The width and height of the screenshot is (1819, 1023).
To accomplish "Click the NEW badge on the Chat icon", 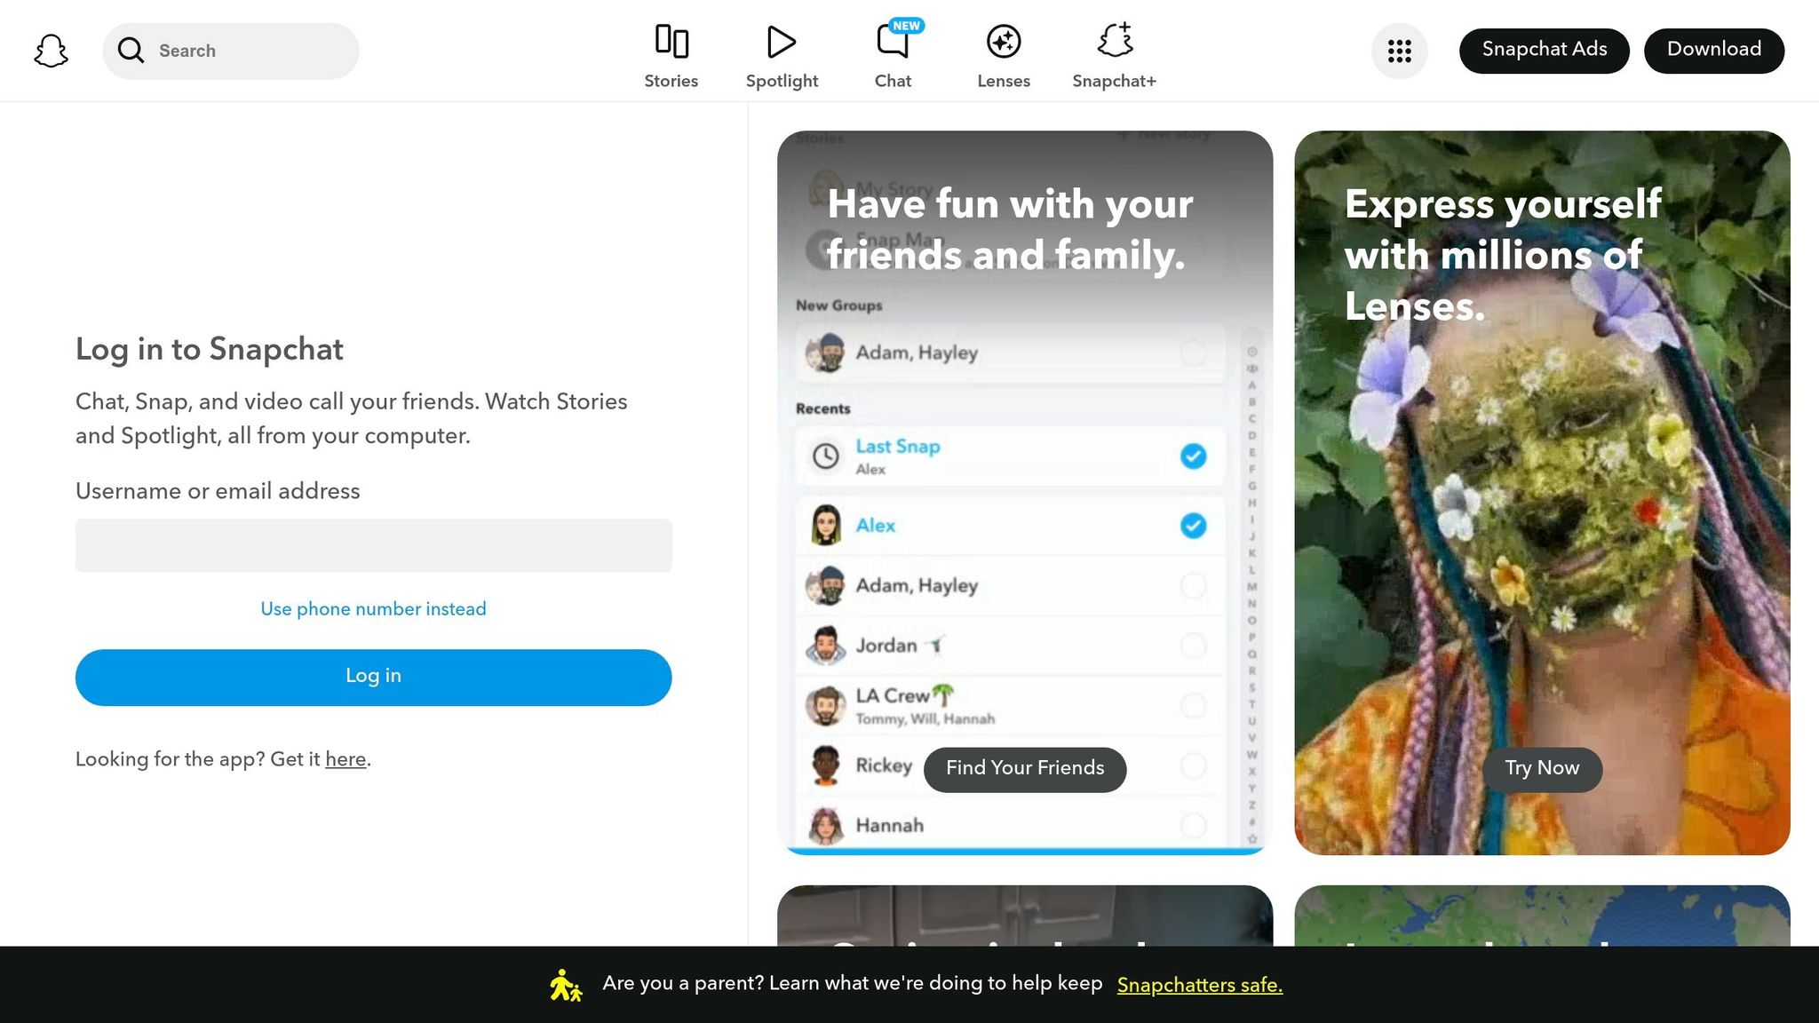I will point(906,26).
